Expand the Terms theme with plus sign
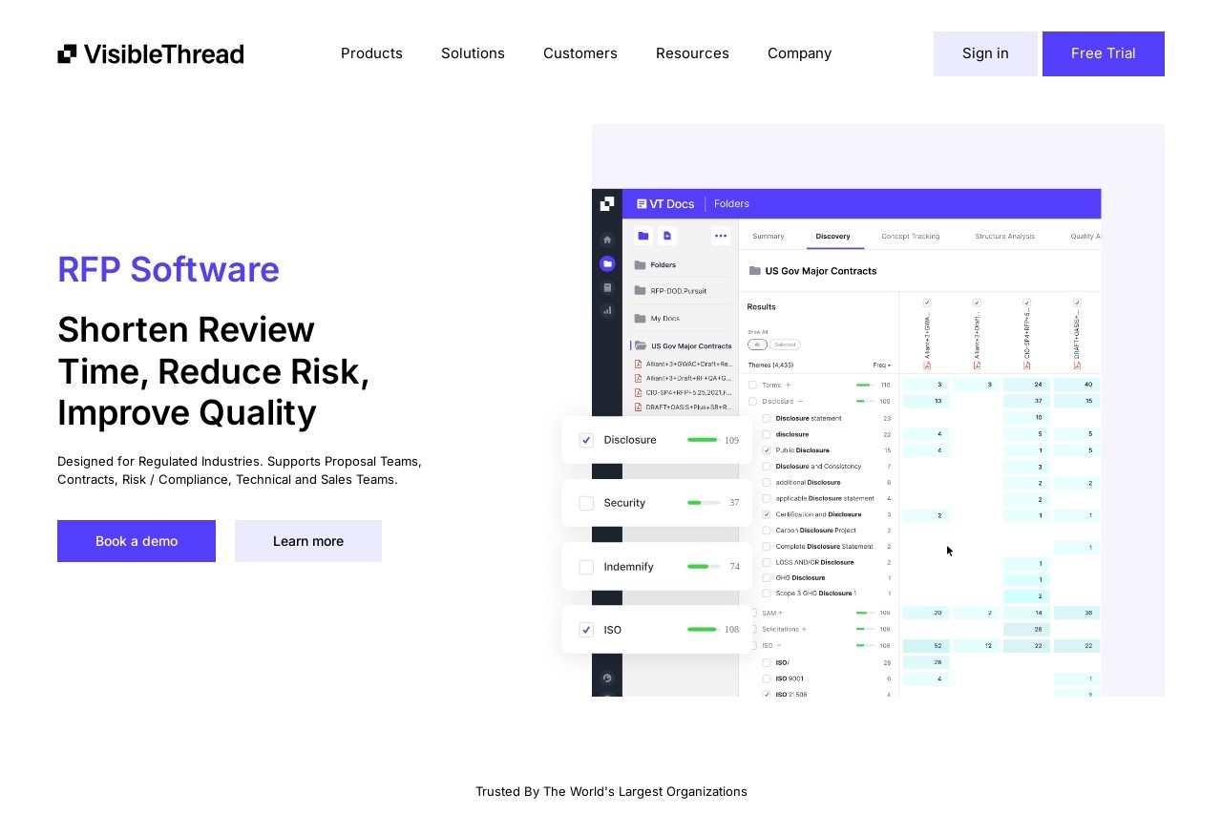Viewport: 1222px width, 814px height. [788, 385]
